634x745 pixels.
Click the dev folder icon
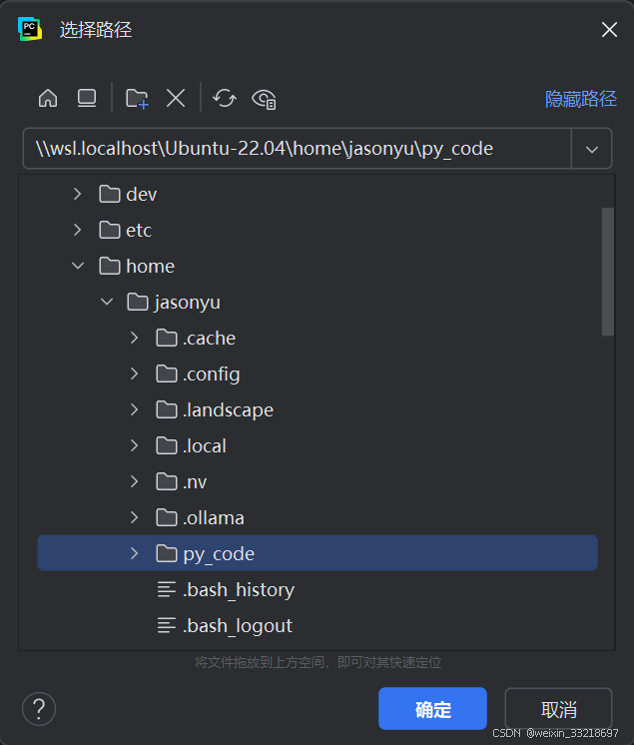(110, 194)
